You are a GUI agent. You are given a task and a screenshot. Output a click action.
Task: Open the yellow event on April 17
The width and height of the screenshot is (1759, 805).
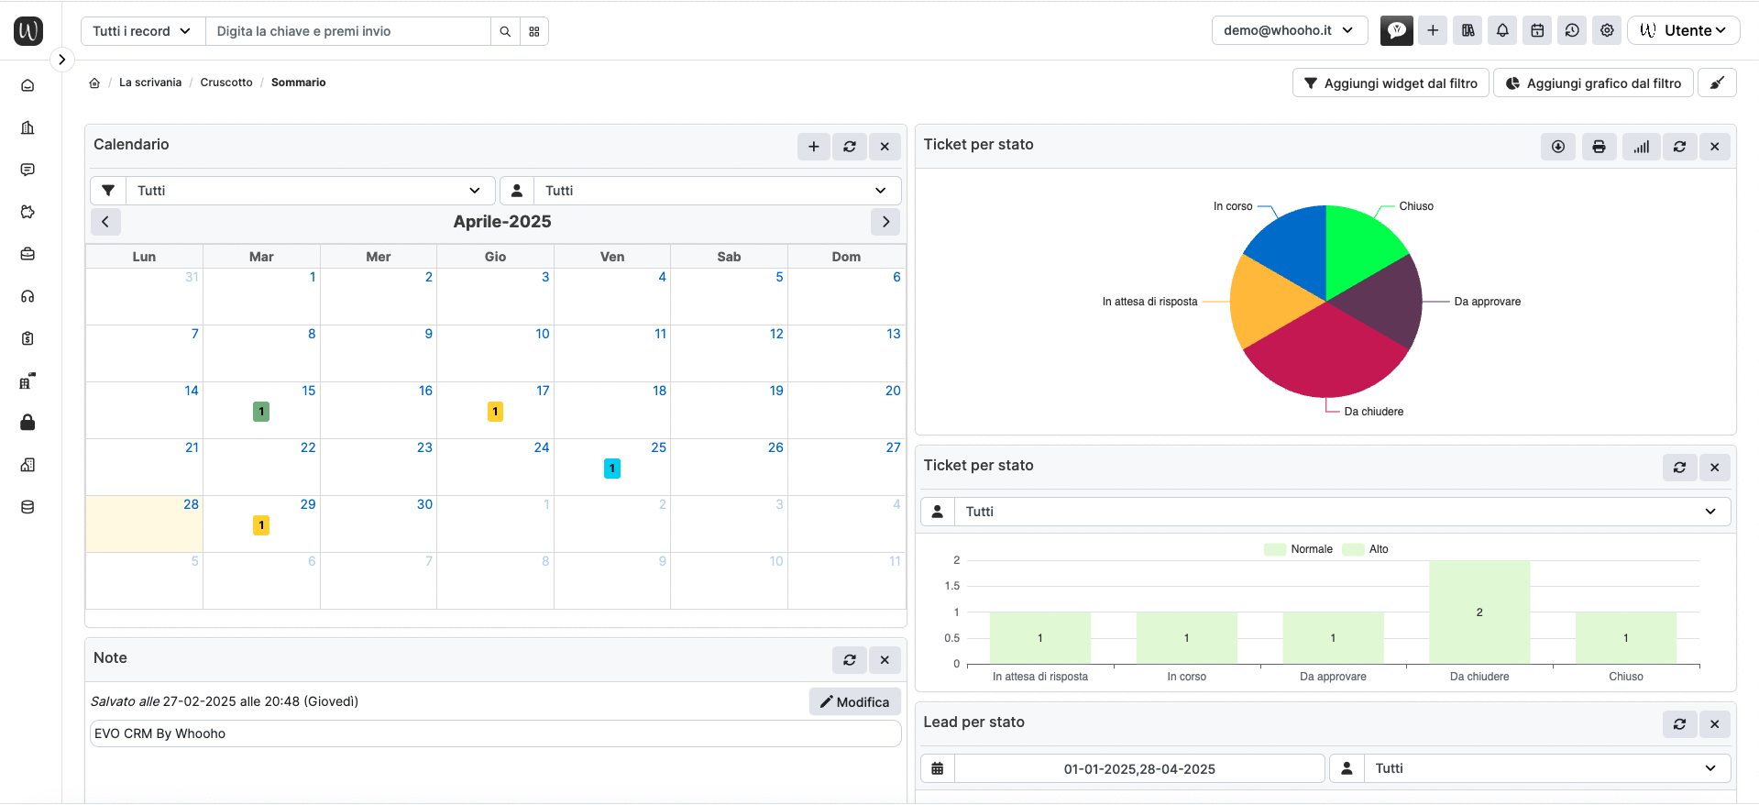[495, 412]
